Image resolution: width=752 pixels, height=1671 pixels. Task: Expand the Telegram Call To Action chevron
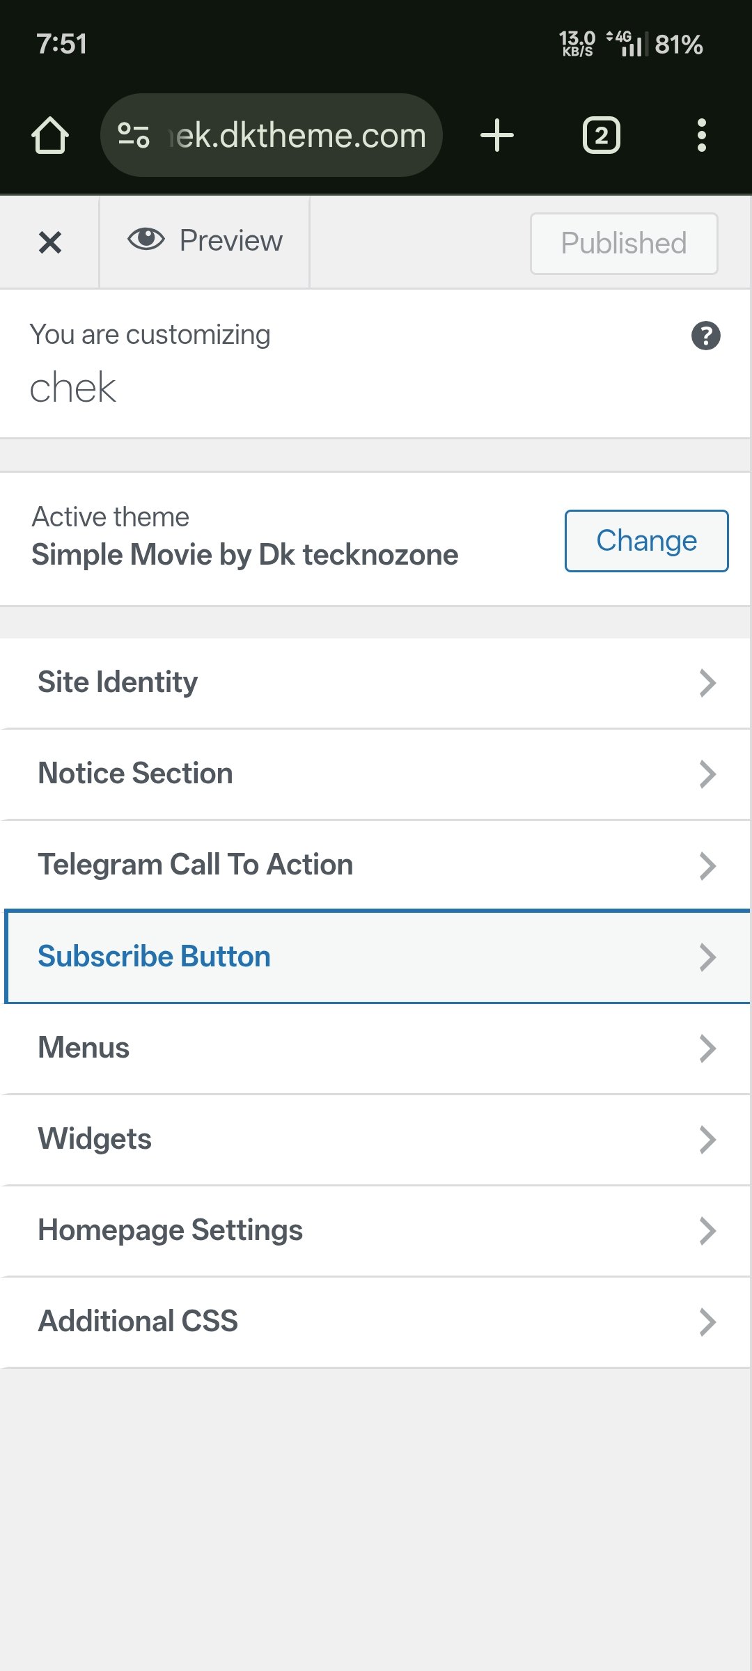pos(707,865)
